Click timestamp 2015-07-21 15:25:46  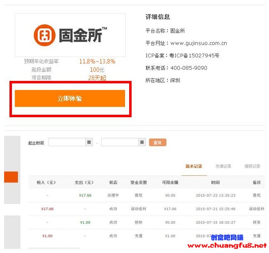click(x=216, y=209)
